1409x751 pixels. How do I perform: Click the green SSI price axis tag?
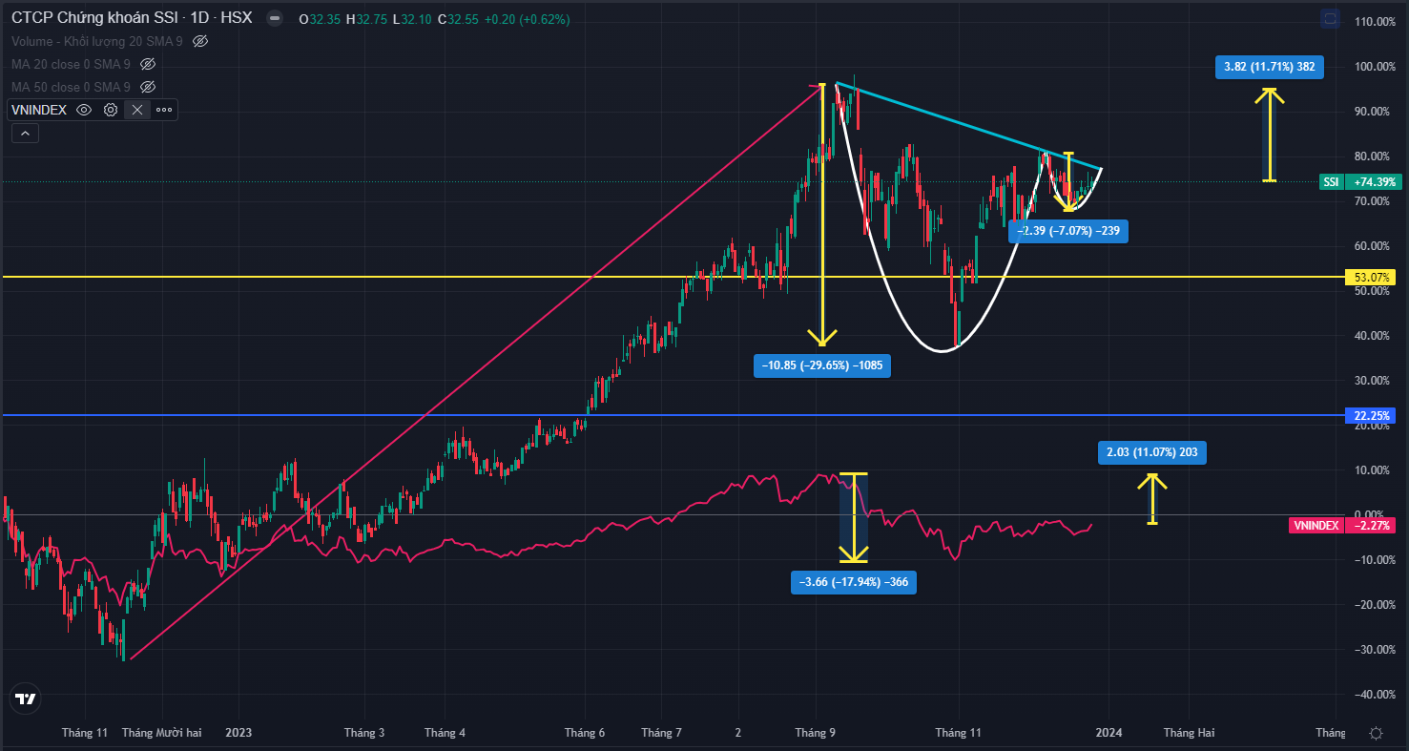tap(1331, 181)
